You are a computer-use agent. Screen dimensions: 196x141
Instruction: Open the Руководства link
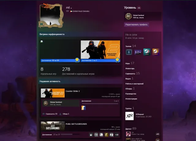coord(131,94)
